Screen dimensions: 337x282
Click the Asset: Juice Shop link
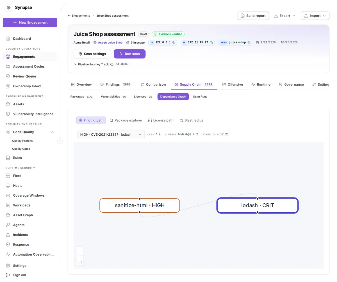click(x=108, y=42)
